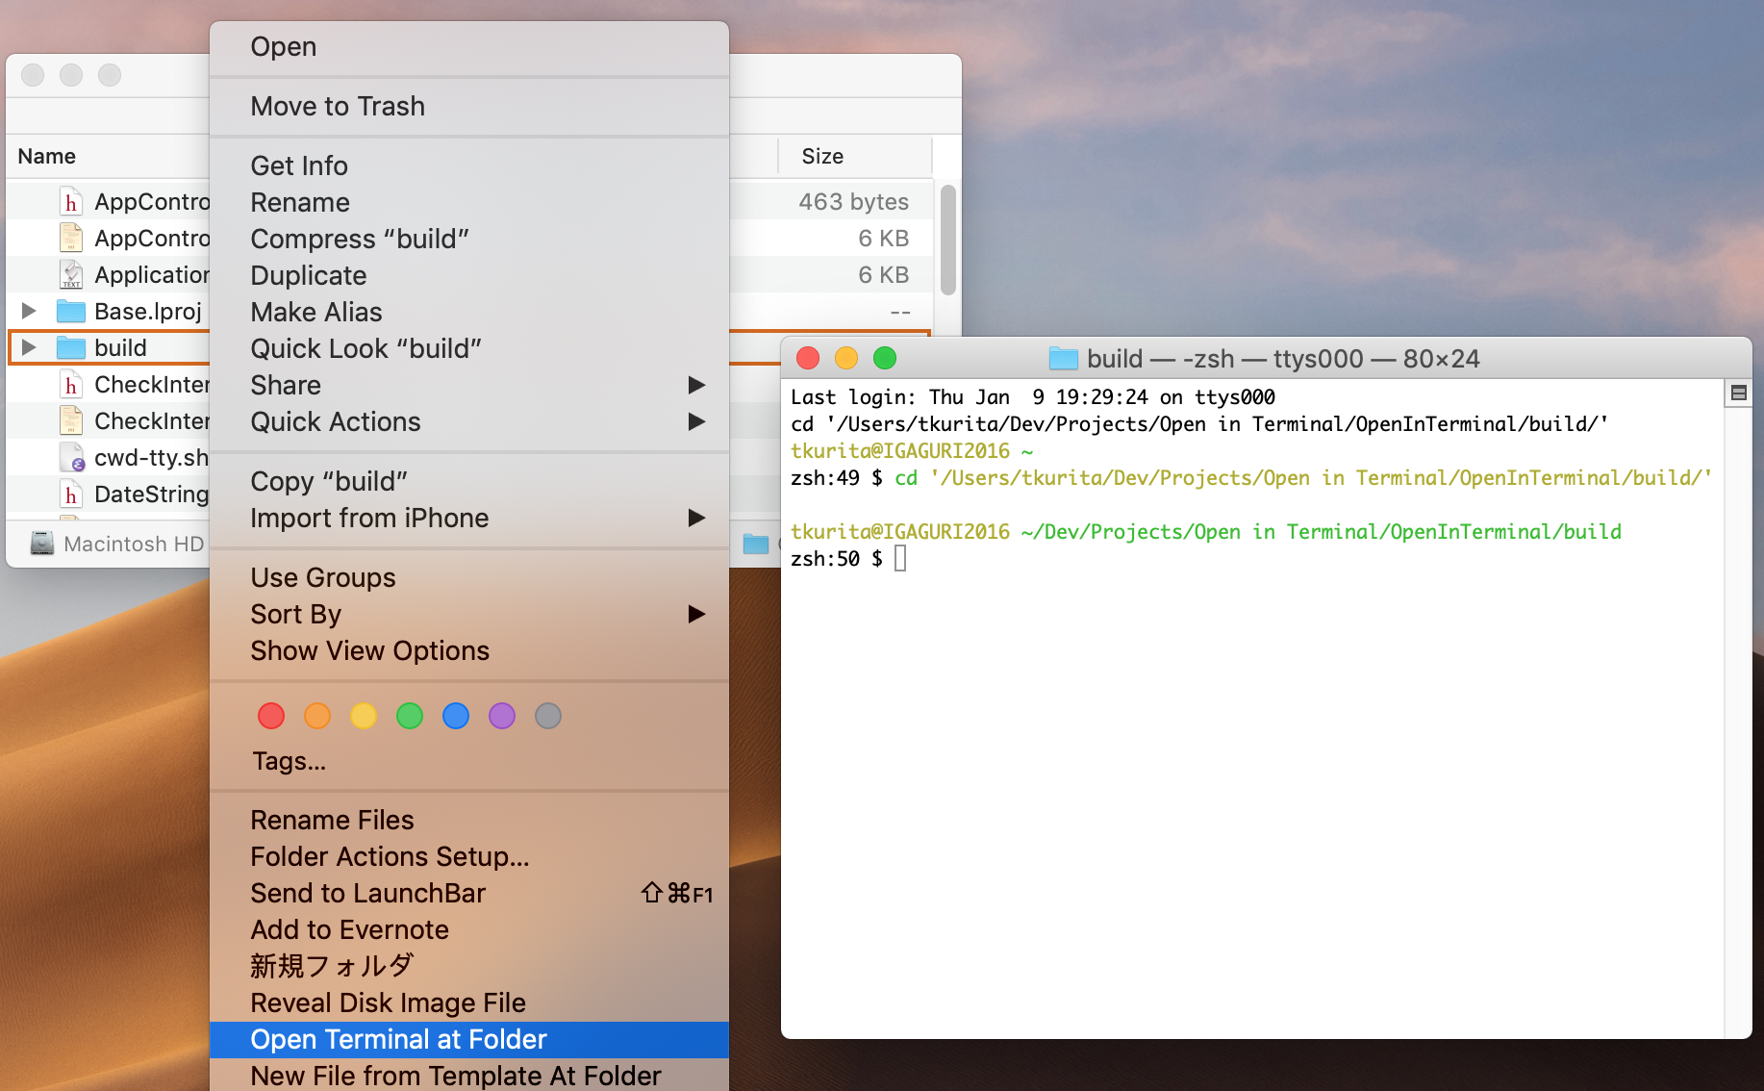
Task: Click the Terminal split pane icon
Action: [1738, 393]
